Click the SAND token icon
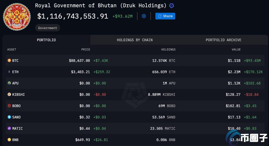Viewport: 269px width, 146px height. 9,117
